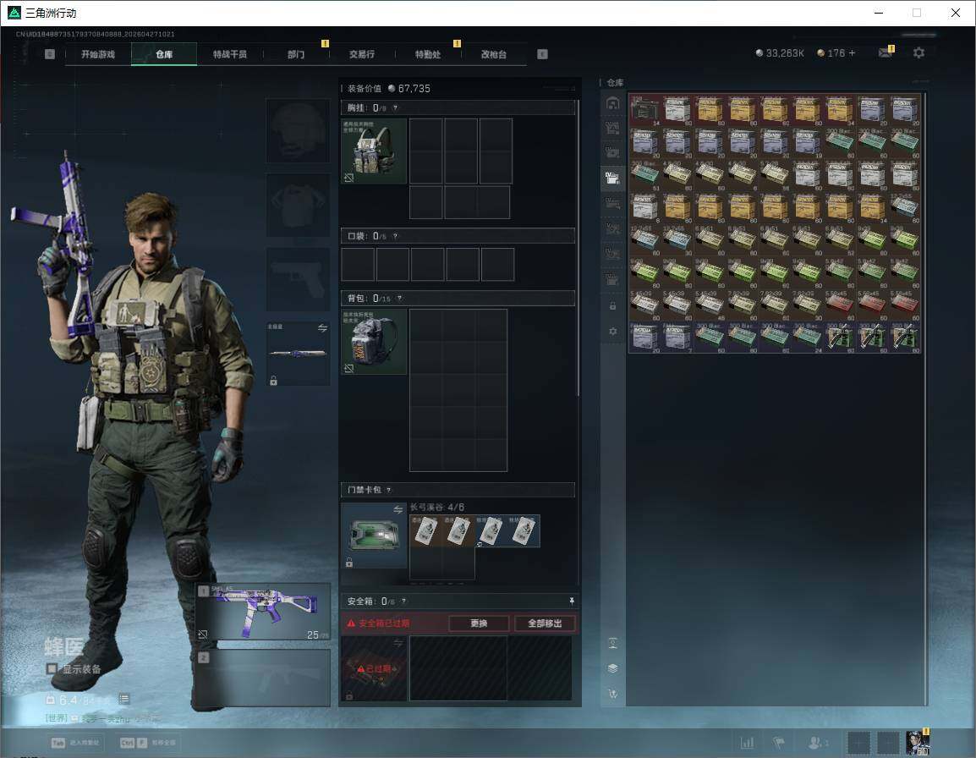Click the lock icon in warehouse sidebar

click(x=612, y=305)
